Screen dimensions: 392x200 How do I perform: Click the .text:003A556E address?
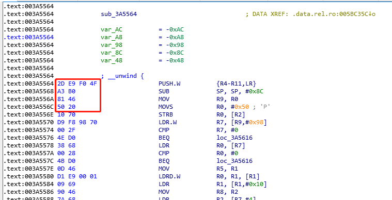click(28, 115)
